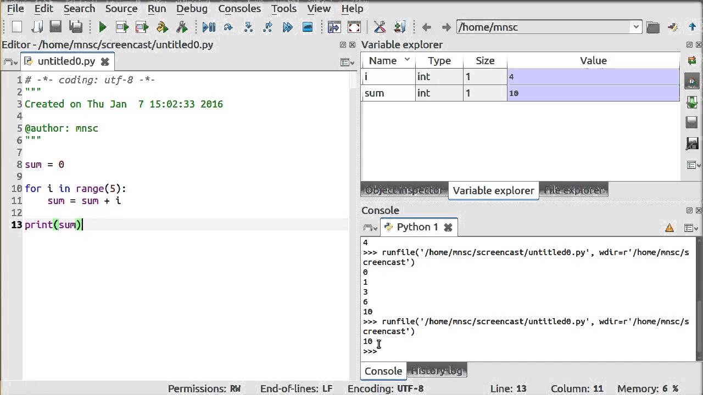Save data from Variable explorer

pos(691,122)
